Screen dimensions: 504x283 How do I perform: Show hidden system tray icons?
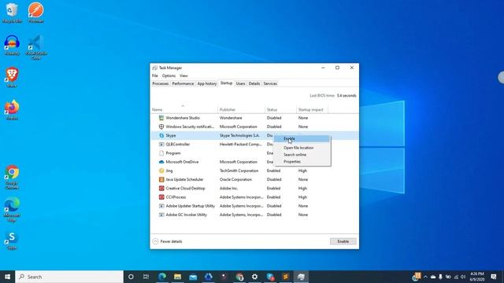point(425,277)
